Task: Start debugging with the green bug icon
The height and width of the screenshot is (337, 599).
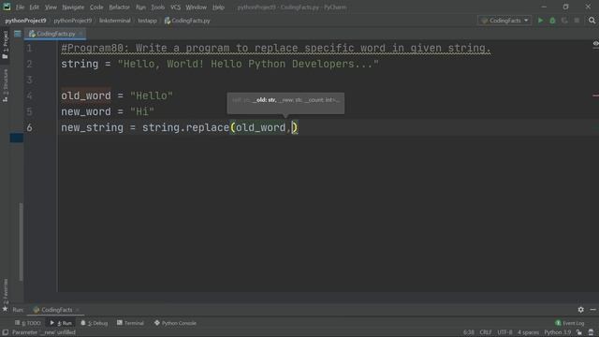Action: pyautogui.click(x=552, y=21)
